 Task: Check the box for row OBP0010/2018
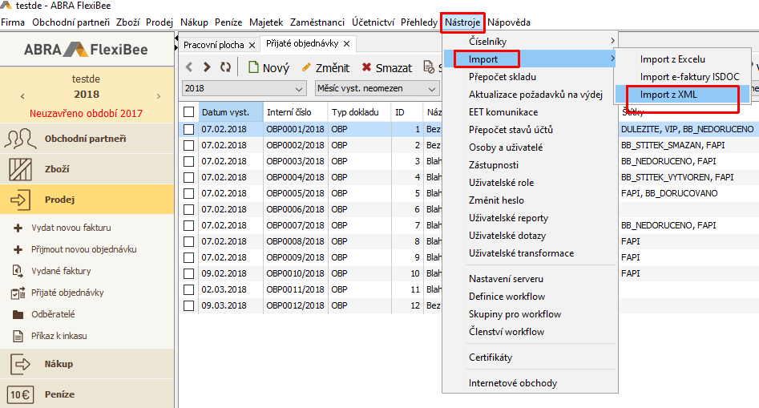pyautogui.click(x=189, y=273)
